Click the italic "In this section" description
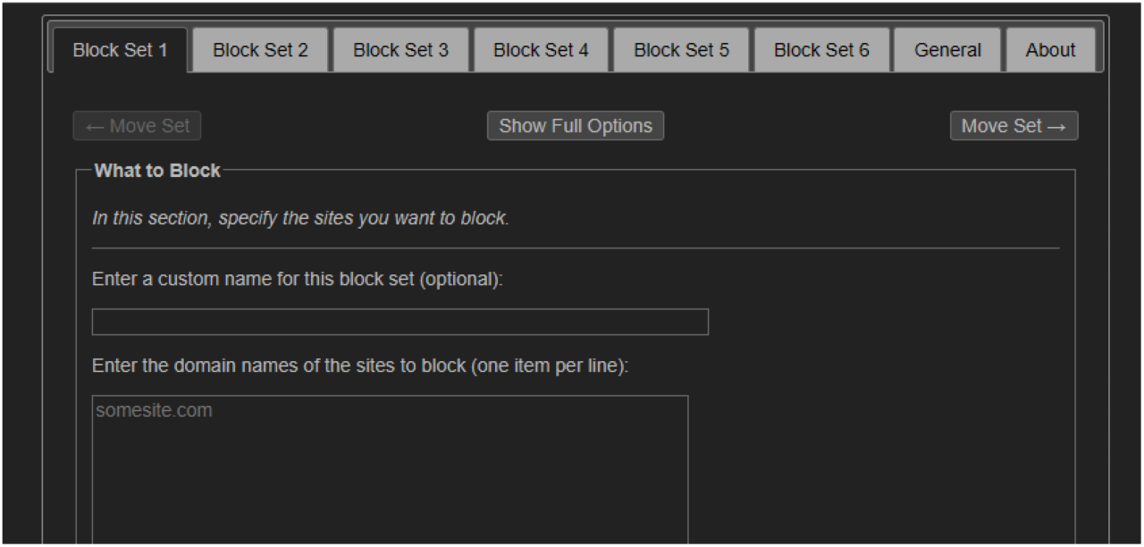 300,218
